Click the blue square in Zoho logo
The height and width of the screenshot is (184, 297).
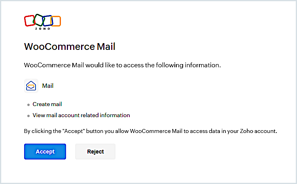tap(47, 21)
